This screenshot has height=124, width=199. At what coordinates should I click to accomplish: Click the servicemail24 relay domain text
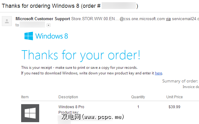click(185, 19)
